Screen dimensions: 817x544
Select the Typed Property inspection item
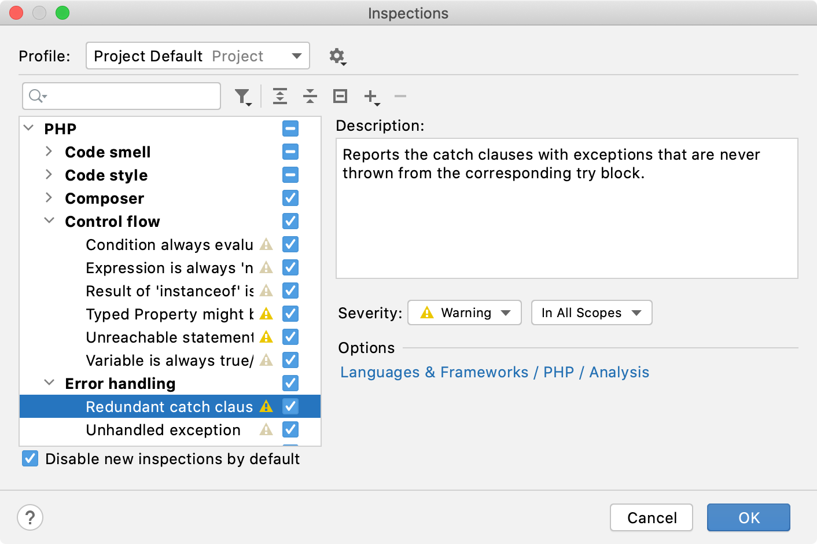(x=170, y=314)
